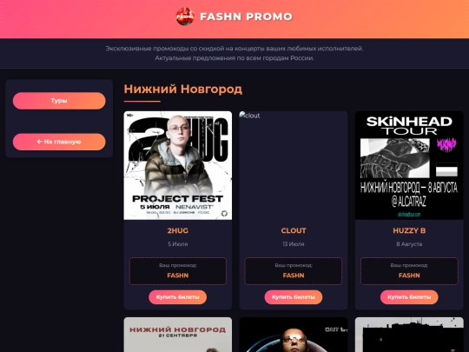Open the poster with man in glasses
Viewport: 469px width, 352px height.
(294, 335)
